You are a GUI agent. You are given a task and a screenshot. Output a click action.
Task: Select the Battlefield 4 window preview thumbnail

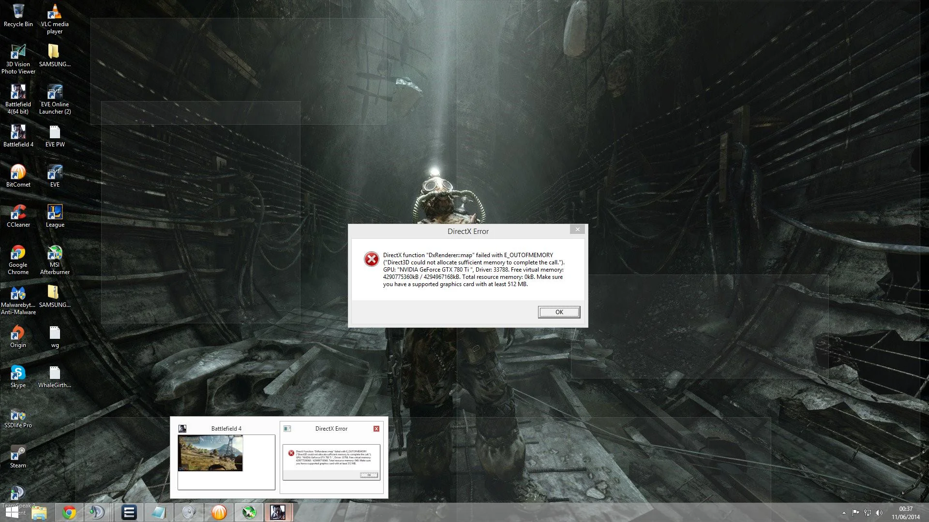(x=226, y=462)
